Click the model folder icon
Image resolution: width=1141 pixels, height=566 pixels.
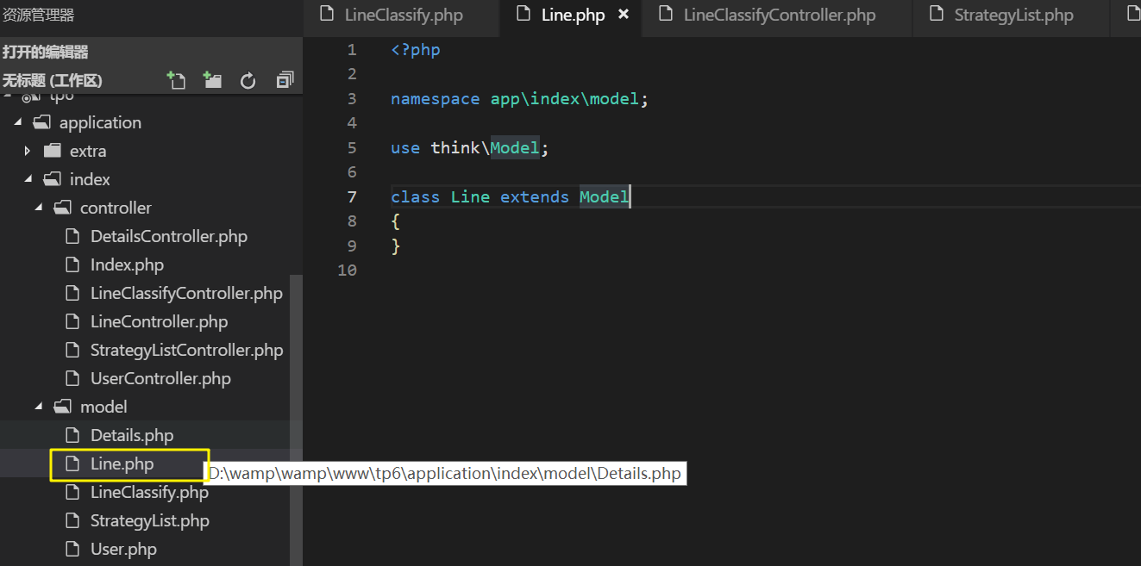63,407
